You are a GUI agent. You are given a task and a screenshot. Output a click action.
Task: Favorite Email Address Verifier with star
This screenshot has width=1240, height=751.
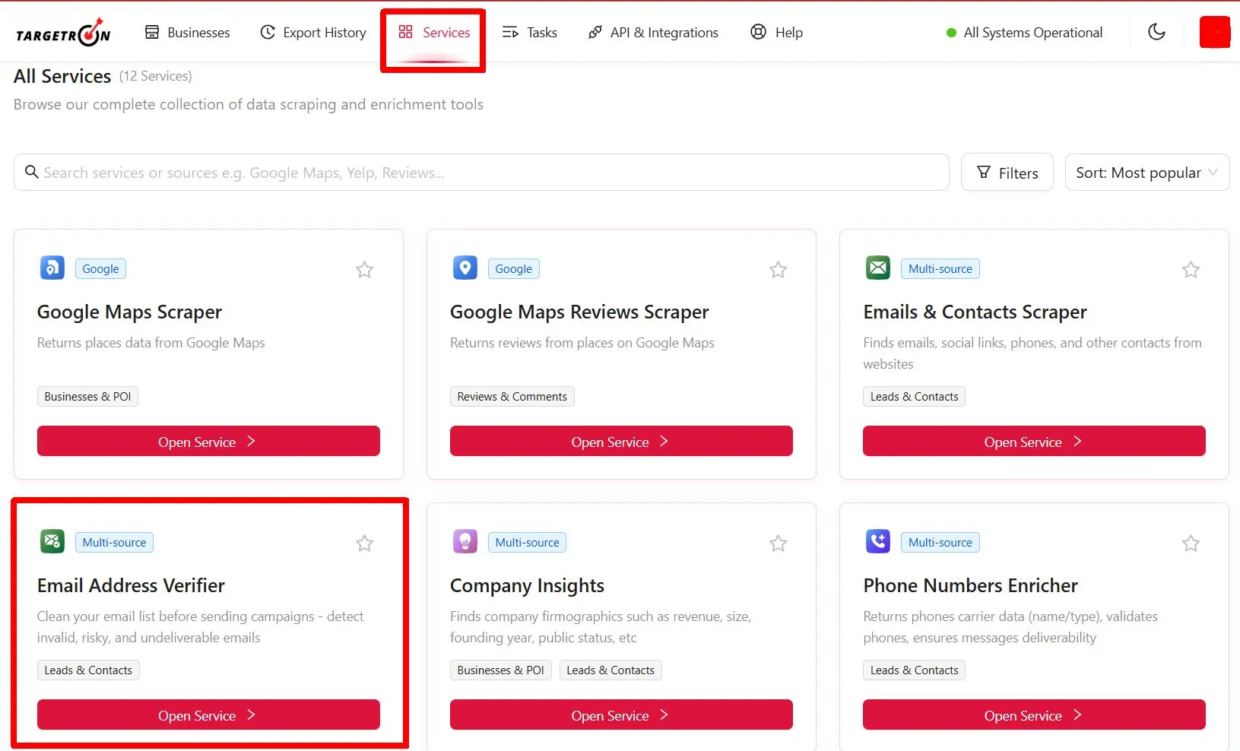tap(365, 543)
